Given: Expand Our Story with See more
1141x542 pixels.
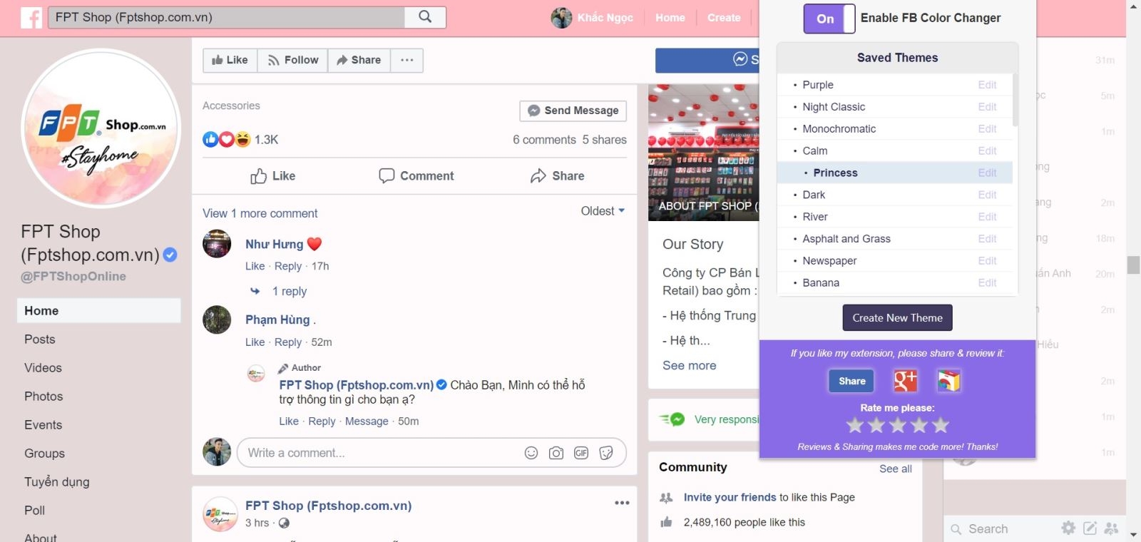Looking at the screenshot, I should pyautogui.click(x=689, y=365).
